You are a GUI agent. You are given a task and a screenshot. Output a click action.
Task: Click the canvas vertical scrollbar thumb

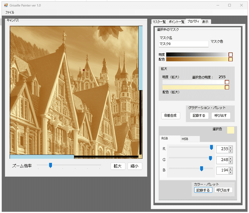[x=141, y=58]
